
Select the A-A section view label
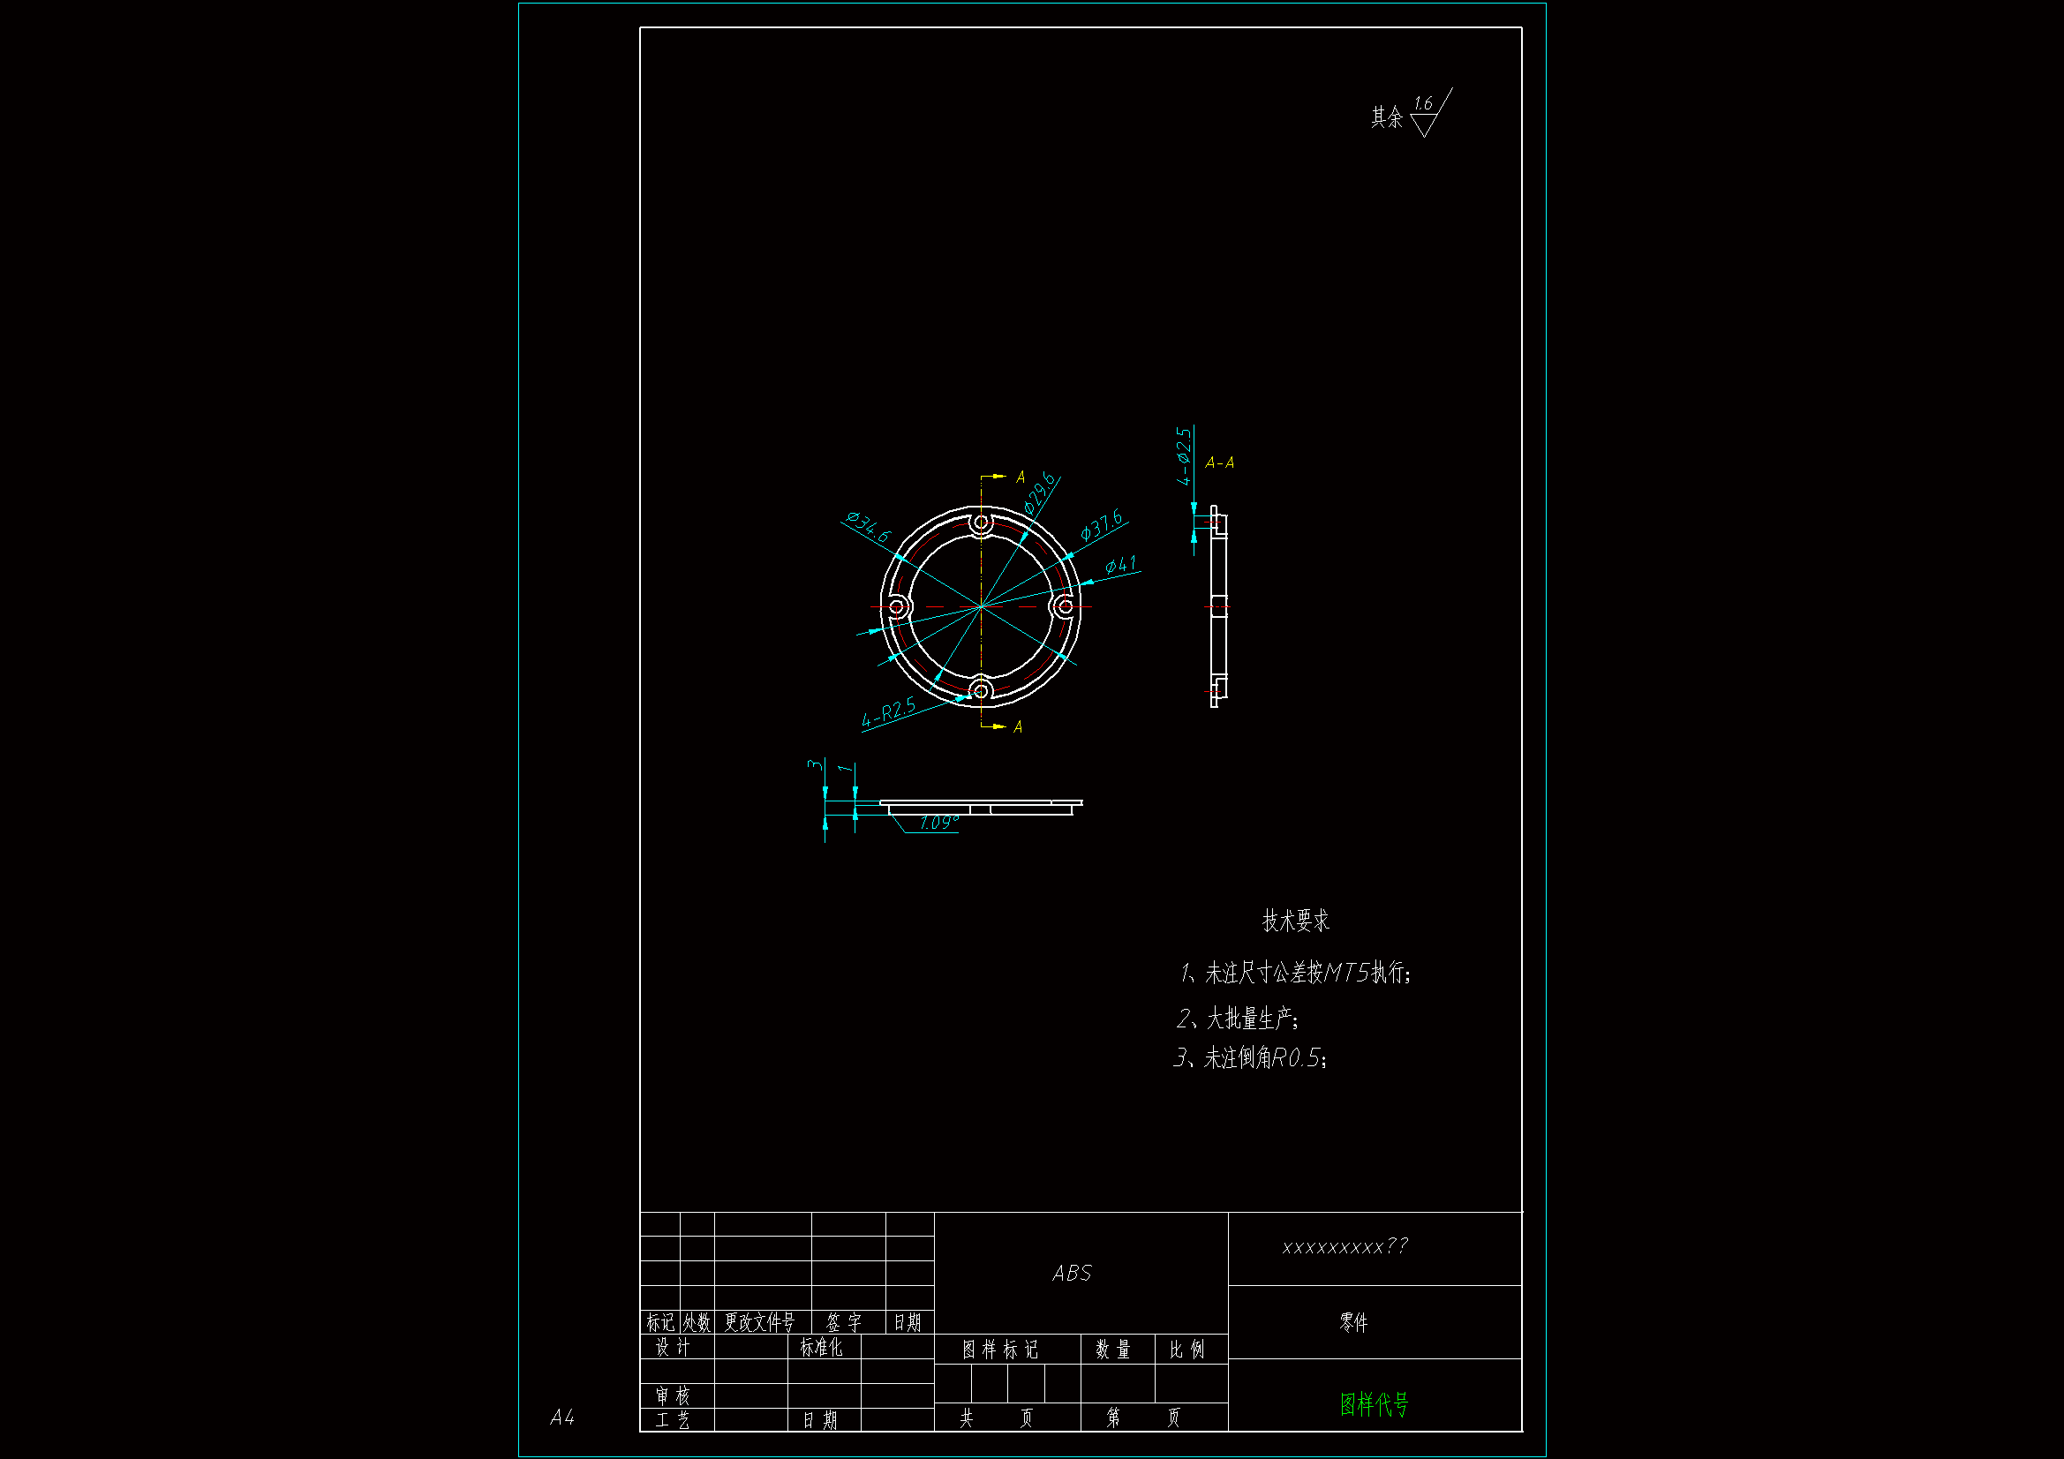[x=1219, y=463]
